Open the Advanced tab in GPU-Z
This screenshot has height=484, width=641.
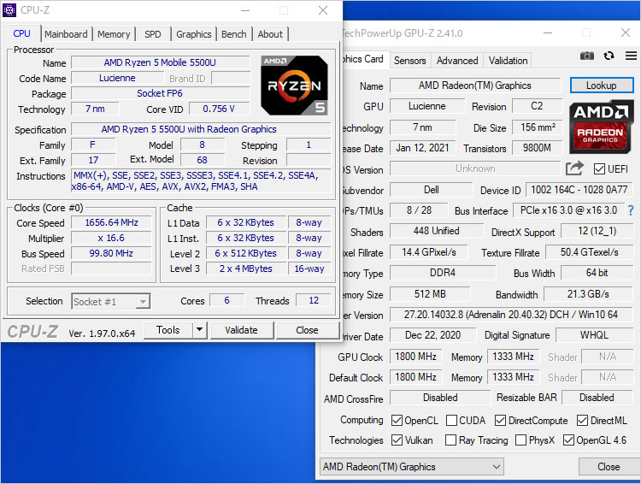click(457, 61)
